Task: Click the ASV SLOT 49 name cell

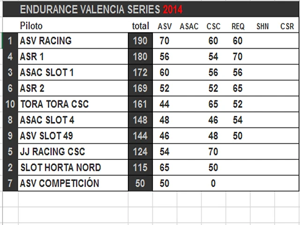Action: point(73,136)
